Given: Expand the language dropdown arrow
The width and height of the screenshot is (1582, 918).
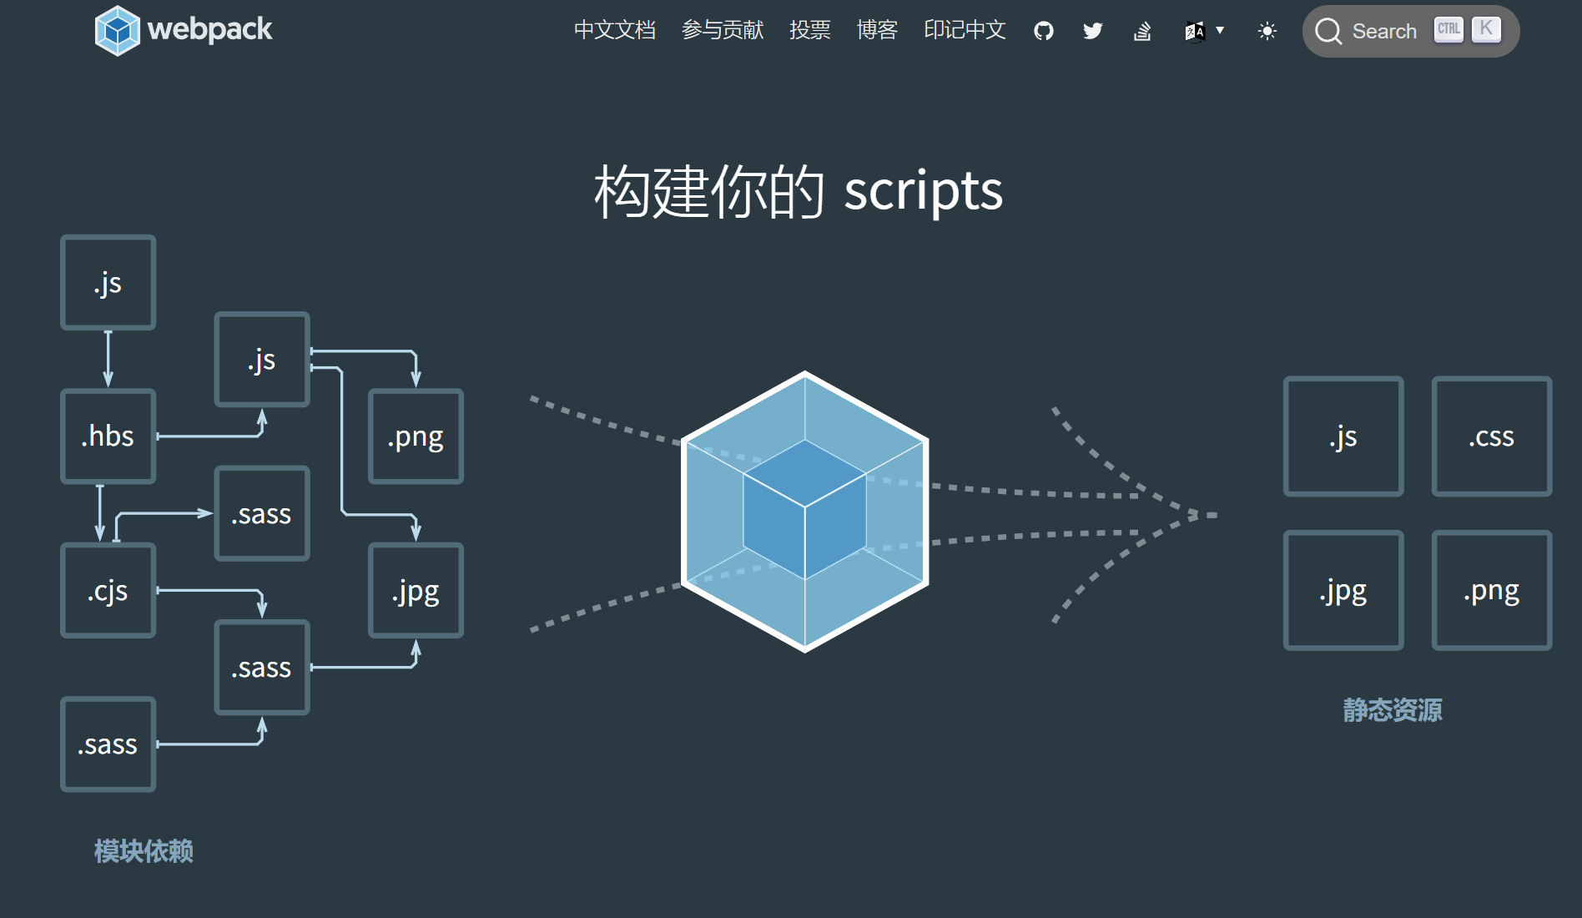Looking at the screenshot, I should point(1220,30).
